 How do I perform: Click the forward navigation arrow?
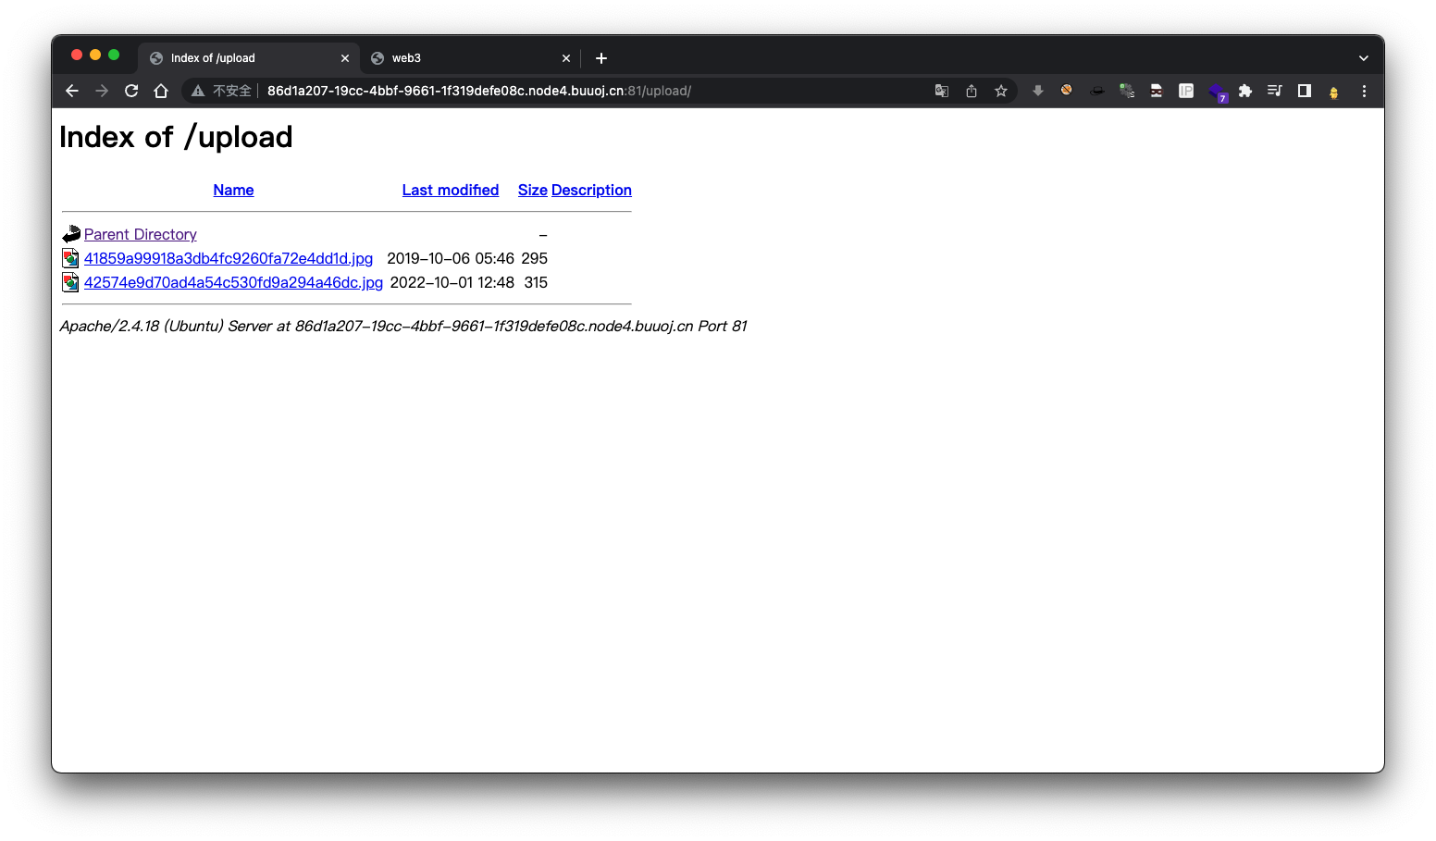102,91
